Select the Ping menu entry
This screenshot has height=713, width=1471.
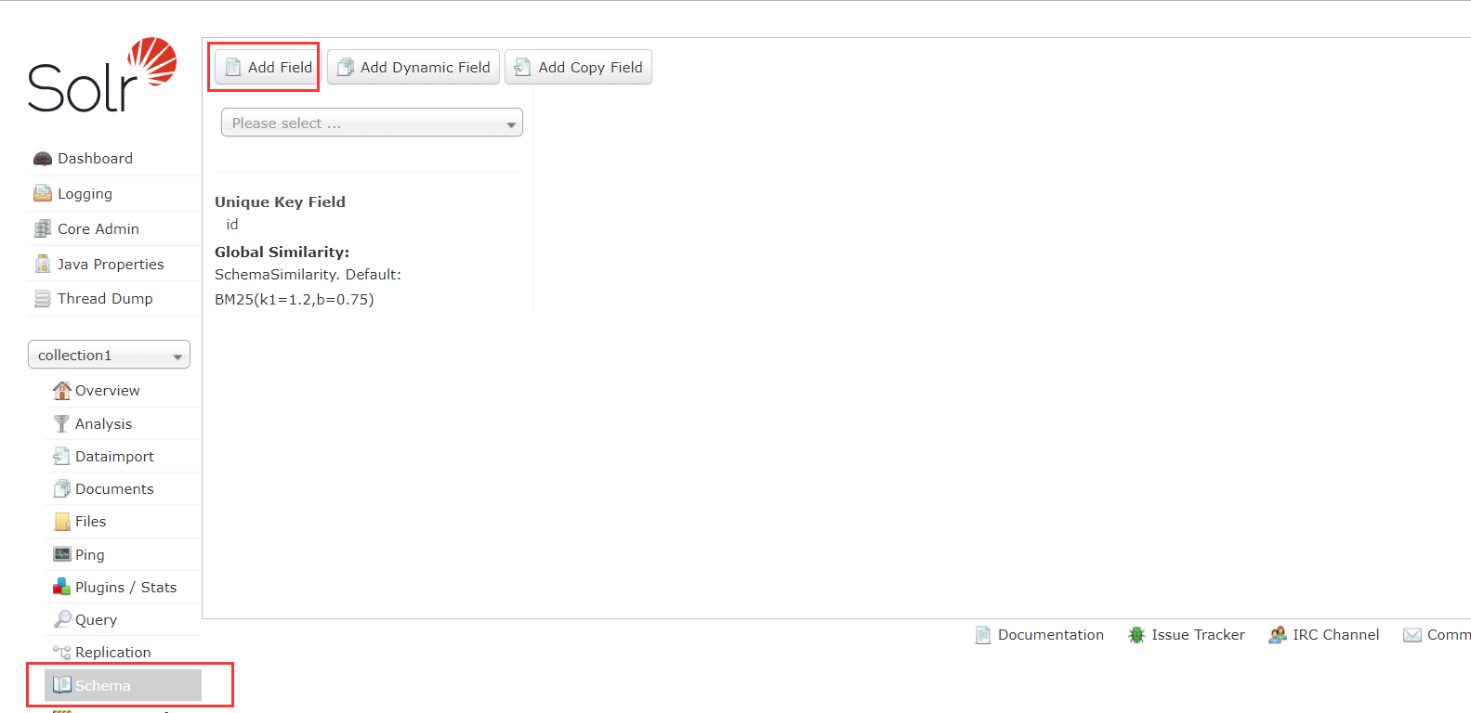[123, 554]
